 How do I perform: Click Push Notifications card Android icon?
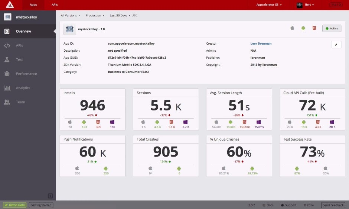106,168
